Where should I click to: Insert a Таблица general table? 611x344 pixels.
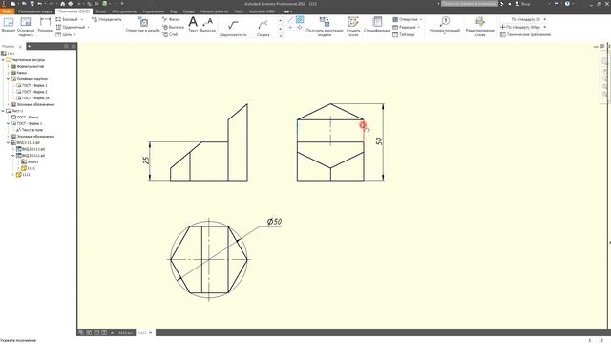pos(403,34)
